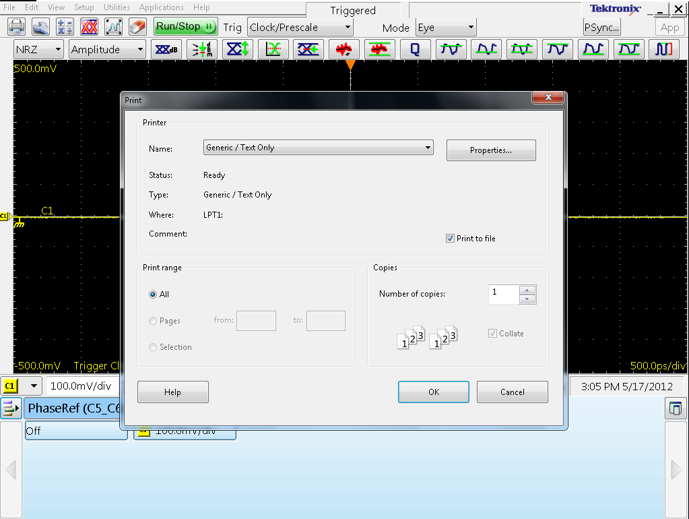The image size is (689, 519).
Task: Open the Setup menu
Action: 84,7
